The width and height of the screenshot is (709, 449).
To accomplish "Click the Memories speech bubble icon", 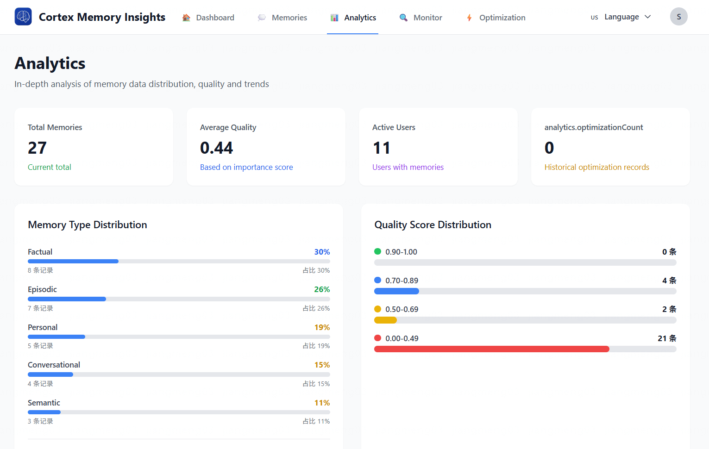I will [261, 17].
